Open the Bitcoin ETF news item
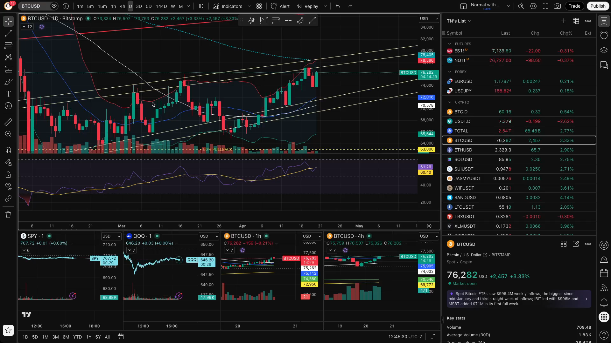Image resolution: width=611 pixels, height=343 pixels. pyautogui.click(x=519, y=299)
